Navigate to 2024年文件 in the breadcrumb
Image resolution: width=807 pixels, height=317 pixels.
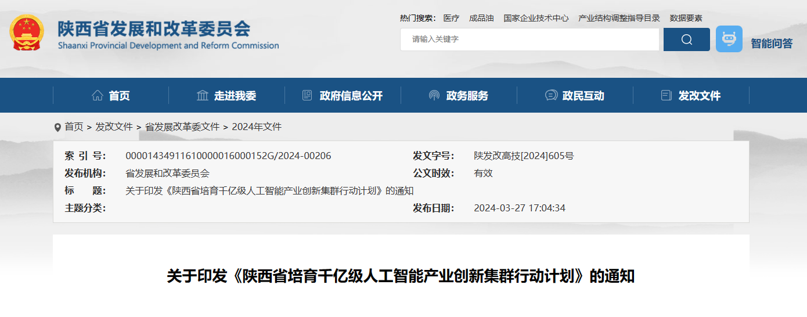(x=257, y=127)
